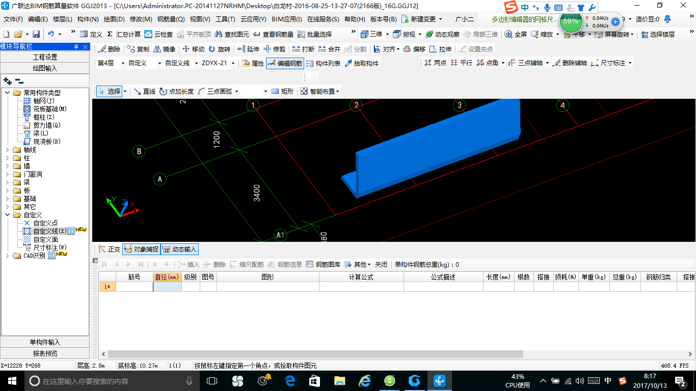Click 关闭 to close rebar editor
Viewport: 696px width, 391px height.
pyautogui.click(x=381, y=264)
